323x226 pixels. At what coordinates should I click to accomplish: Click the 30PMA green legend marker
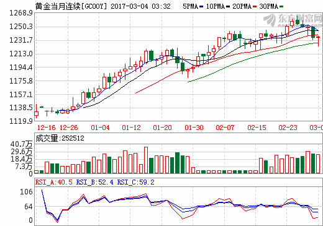281,7
